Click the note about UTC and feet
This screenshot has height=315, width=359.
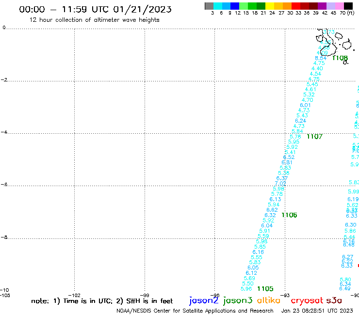click(x=102, y=301)
